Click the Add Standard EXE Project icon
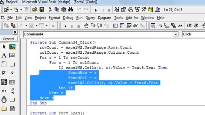 (6, 10)
